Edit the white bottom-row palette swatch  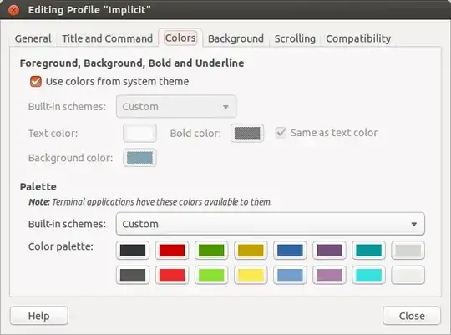(x=408, y=275)
